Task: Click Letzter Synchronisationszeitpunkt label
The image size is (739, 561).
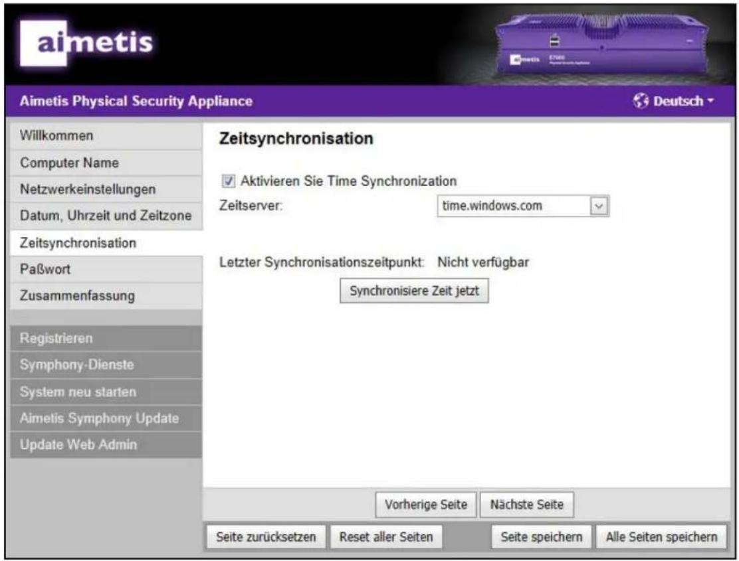Action: (322, 262)
